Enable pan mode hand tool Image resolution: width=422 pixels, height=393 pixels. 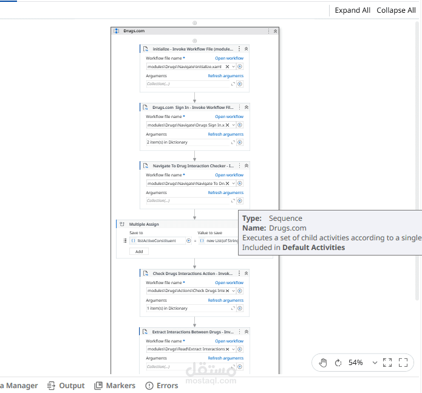(323, 363)
